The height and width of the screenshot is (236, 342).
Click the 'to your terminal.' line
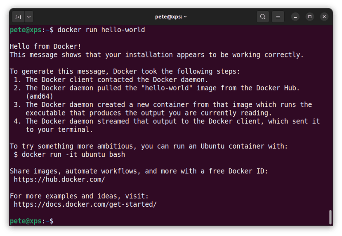[x=59, y=130]
